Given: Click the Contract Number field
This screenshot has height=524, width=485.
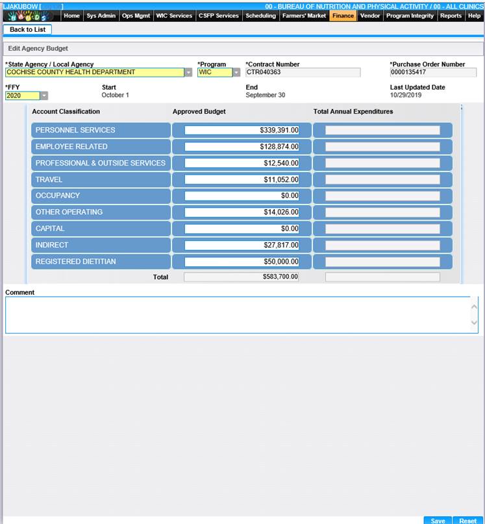Looking at the screenshot, I should (x=303, y=72).
